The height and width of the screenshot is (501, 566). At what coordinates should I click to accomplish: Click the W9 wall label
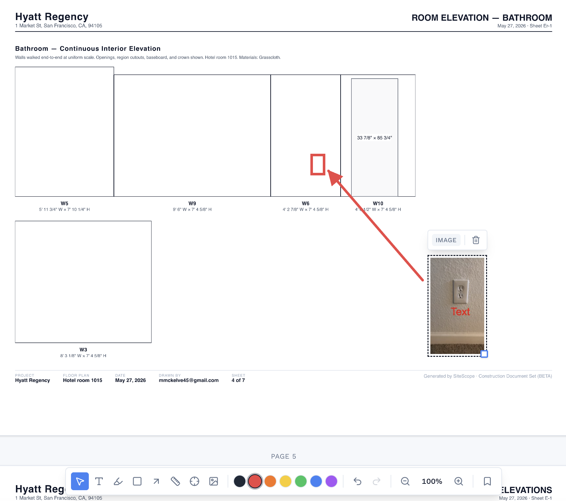click(192, 203)
